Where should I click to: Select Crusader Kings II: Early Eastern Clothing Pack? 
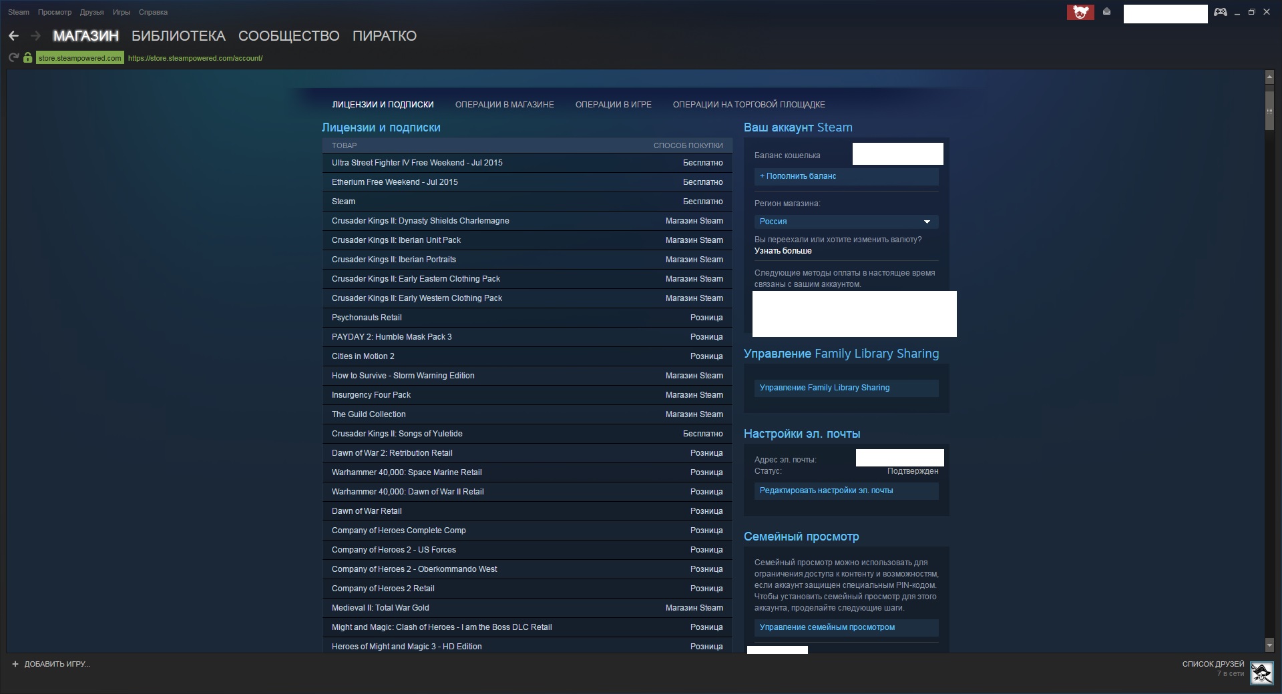527,279
